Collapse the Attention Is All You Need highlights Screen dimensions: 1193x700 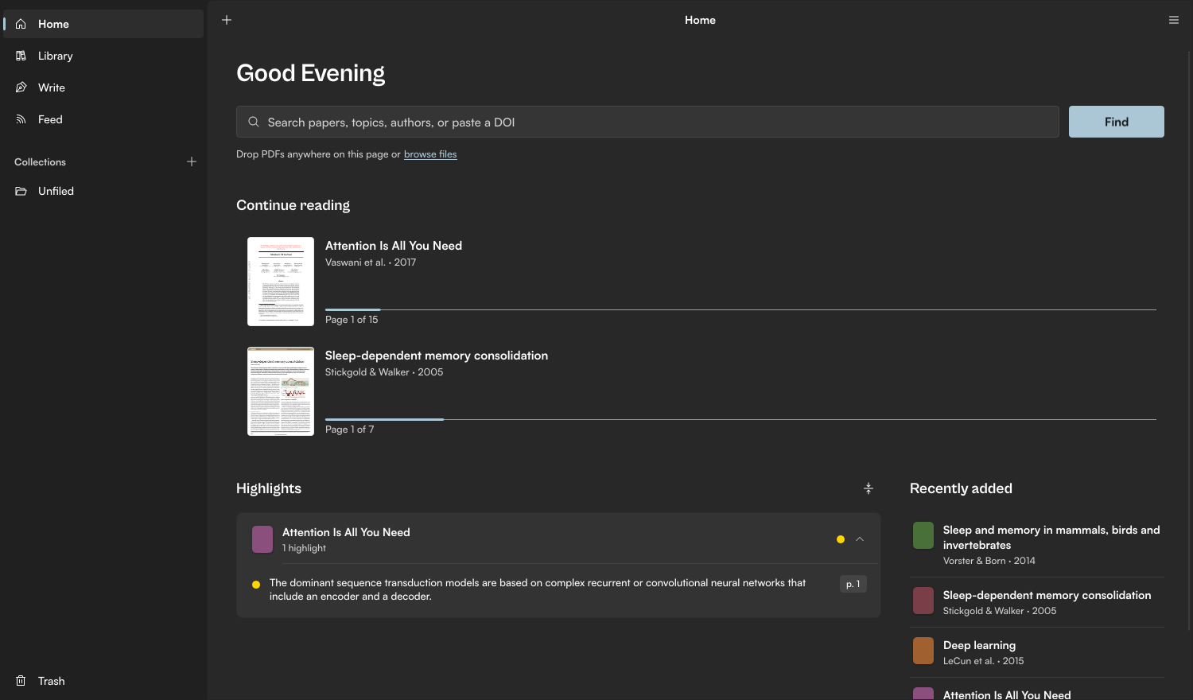(x=860, y=539)
